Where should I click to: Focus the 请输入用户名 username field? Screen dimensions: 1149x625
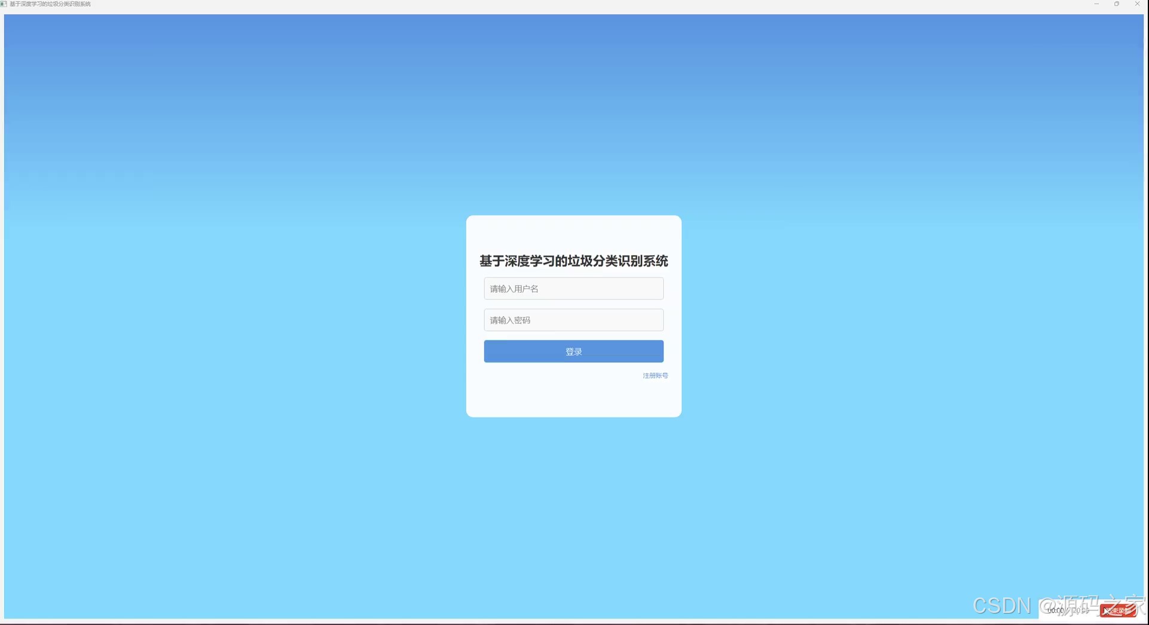[x=573, y=288]
